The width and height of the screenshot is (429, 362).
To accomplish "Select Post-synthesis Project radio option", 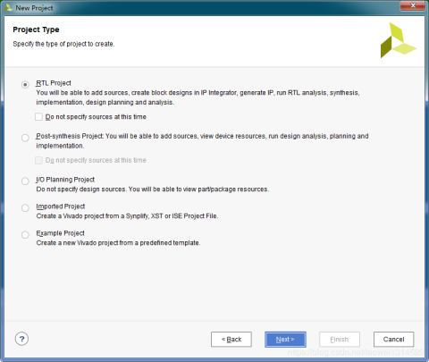I will [x=25, y=138].
